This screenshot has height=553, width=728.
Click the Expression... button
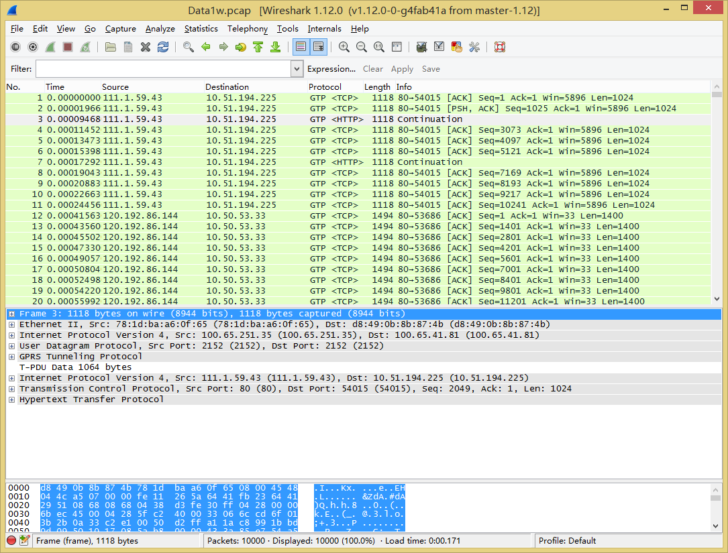[331, 69]
